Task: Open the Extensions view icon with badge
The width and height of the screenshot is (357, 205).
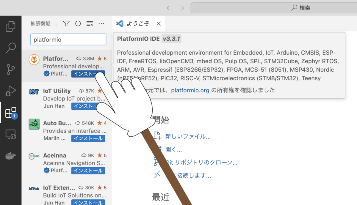Action: [11, 113]
